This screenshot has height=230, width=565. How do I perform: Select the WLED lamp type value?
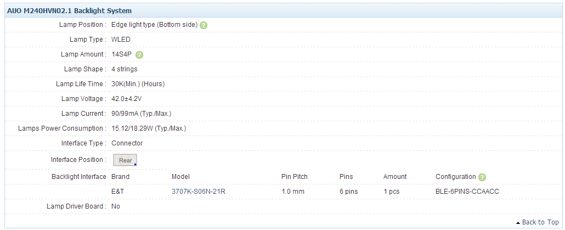pos(121,40)
